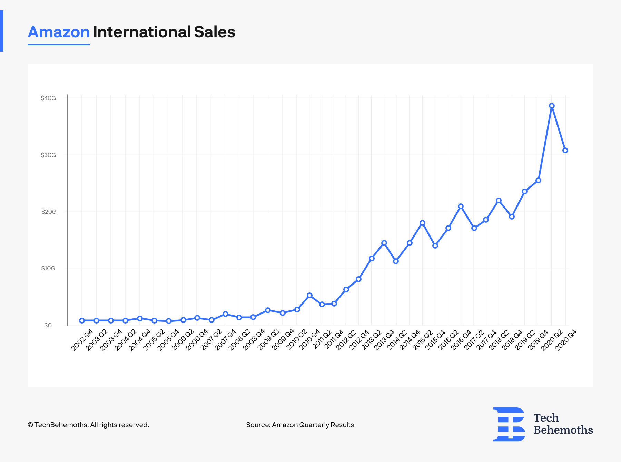
Task: Click 'Source: Amazon Quarterly Results' text
Action: click(x=300, y=425)
